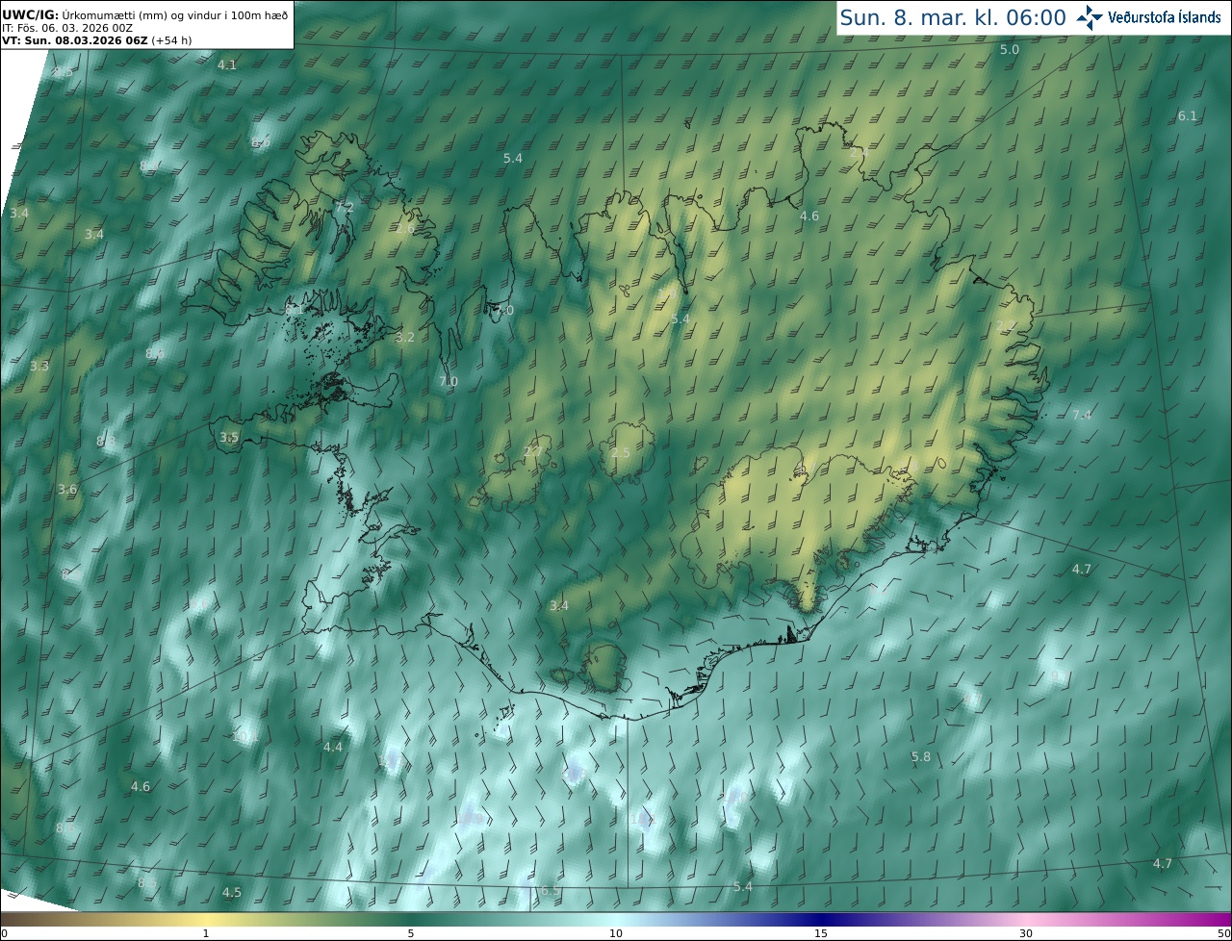Click the map value 3.2
The height and width of the screenshot is (941, 1232).
point(405,337)
